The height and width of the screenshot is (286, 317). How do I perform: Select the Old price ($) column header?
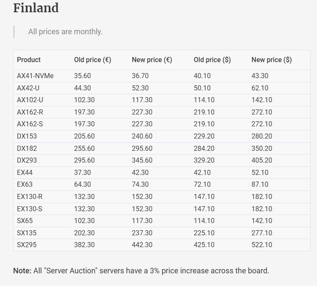(212, 60)
